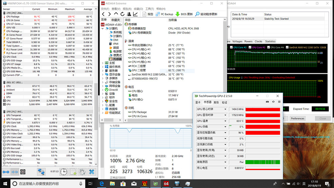Open Windows notification center icon
Screen dimensions: 334x188
coord(328,184)
